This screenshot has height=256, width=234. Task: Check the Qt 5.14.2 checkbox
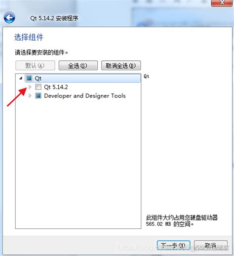pos(39,87)
